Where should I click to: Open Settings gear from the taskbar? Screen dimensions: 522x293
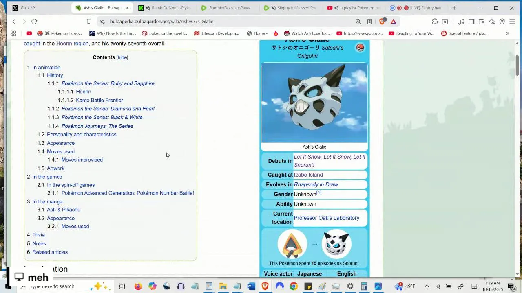pyautogui.click(x=350, y=286)
